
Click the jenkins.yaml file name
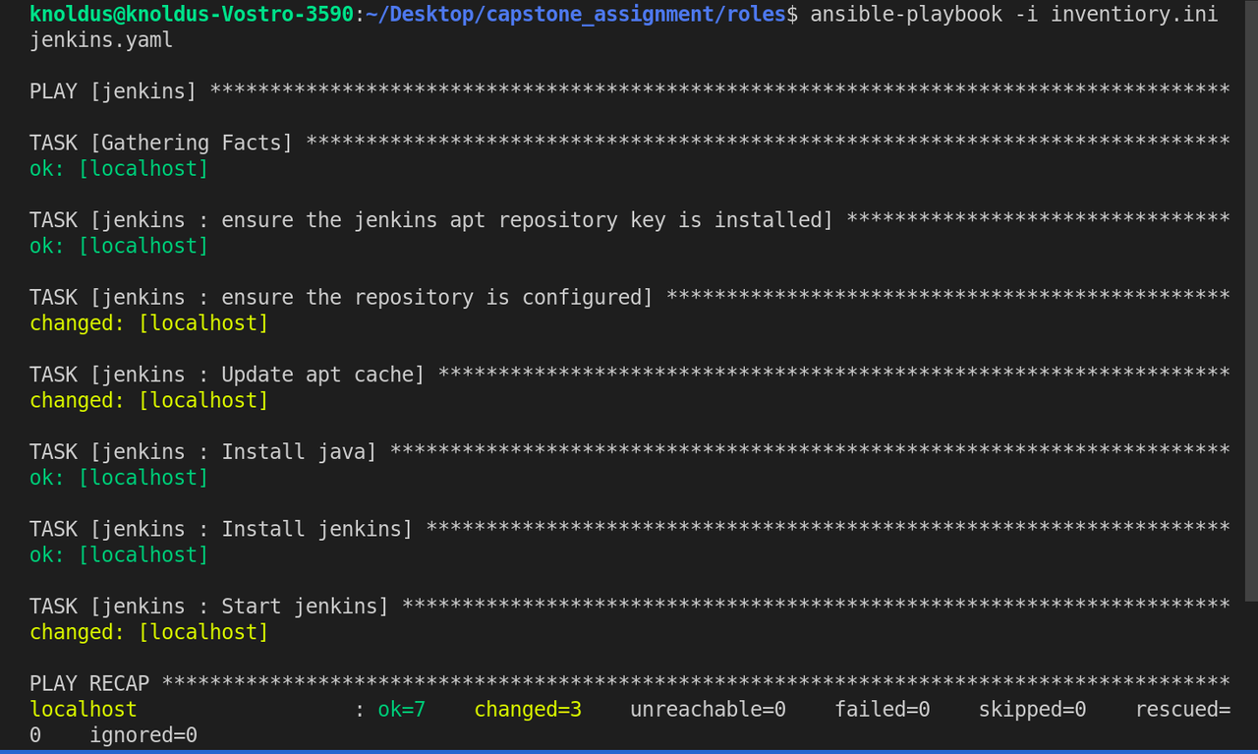click(101, 40)
